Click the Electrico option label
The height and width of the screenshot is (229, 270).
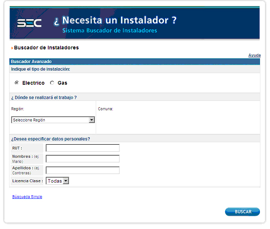pos(33,83)
